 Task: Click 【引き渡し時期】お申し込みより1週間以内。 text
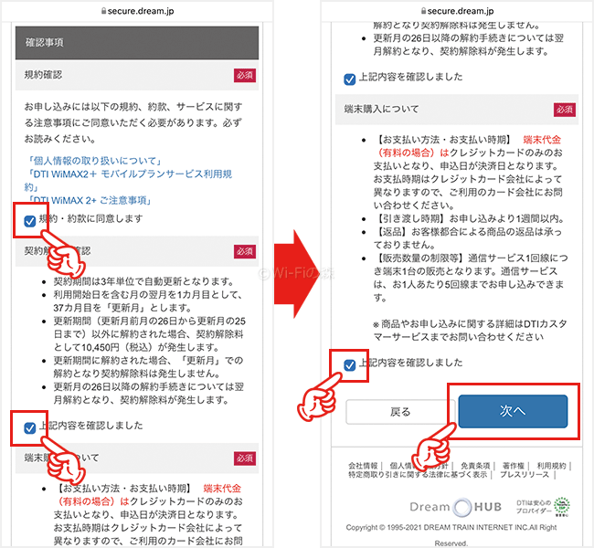[470, 218]
